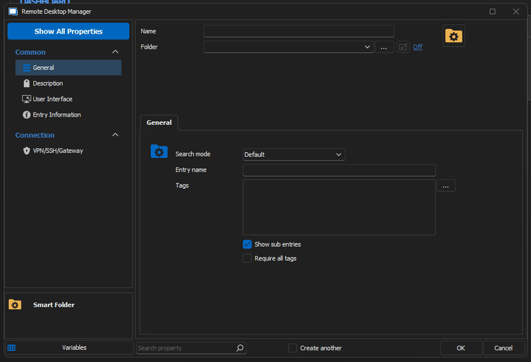Enable Require all tags

coord(247,258)
